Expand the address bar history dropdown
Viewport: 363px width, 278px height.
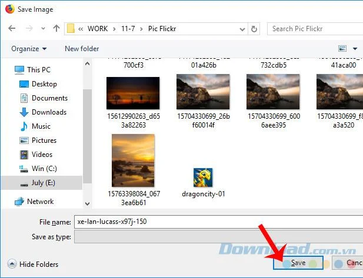pyautogui.click(x=242, y=29)
